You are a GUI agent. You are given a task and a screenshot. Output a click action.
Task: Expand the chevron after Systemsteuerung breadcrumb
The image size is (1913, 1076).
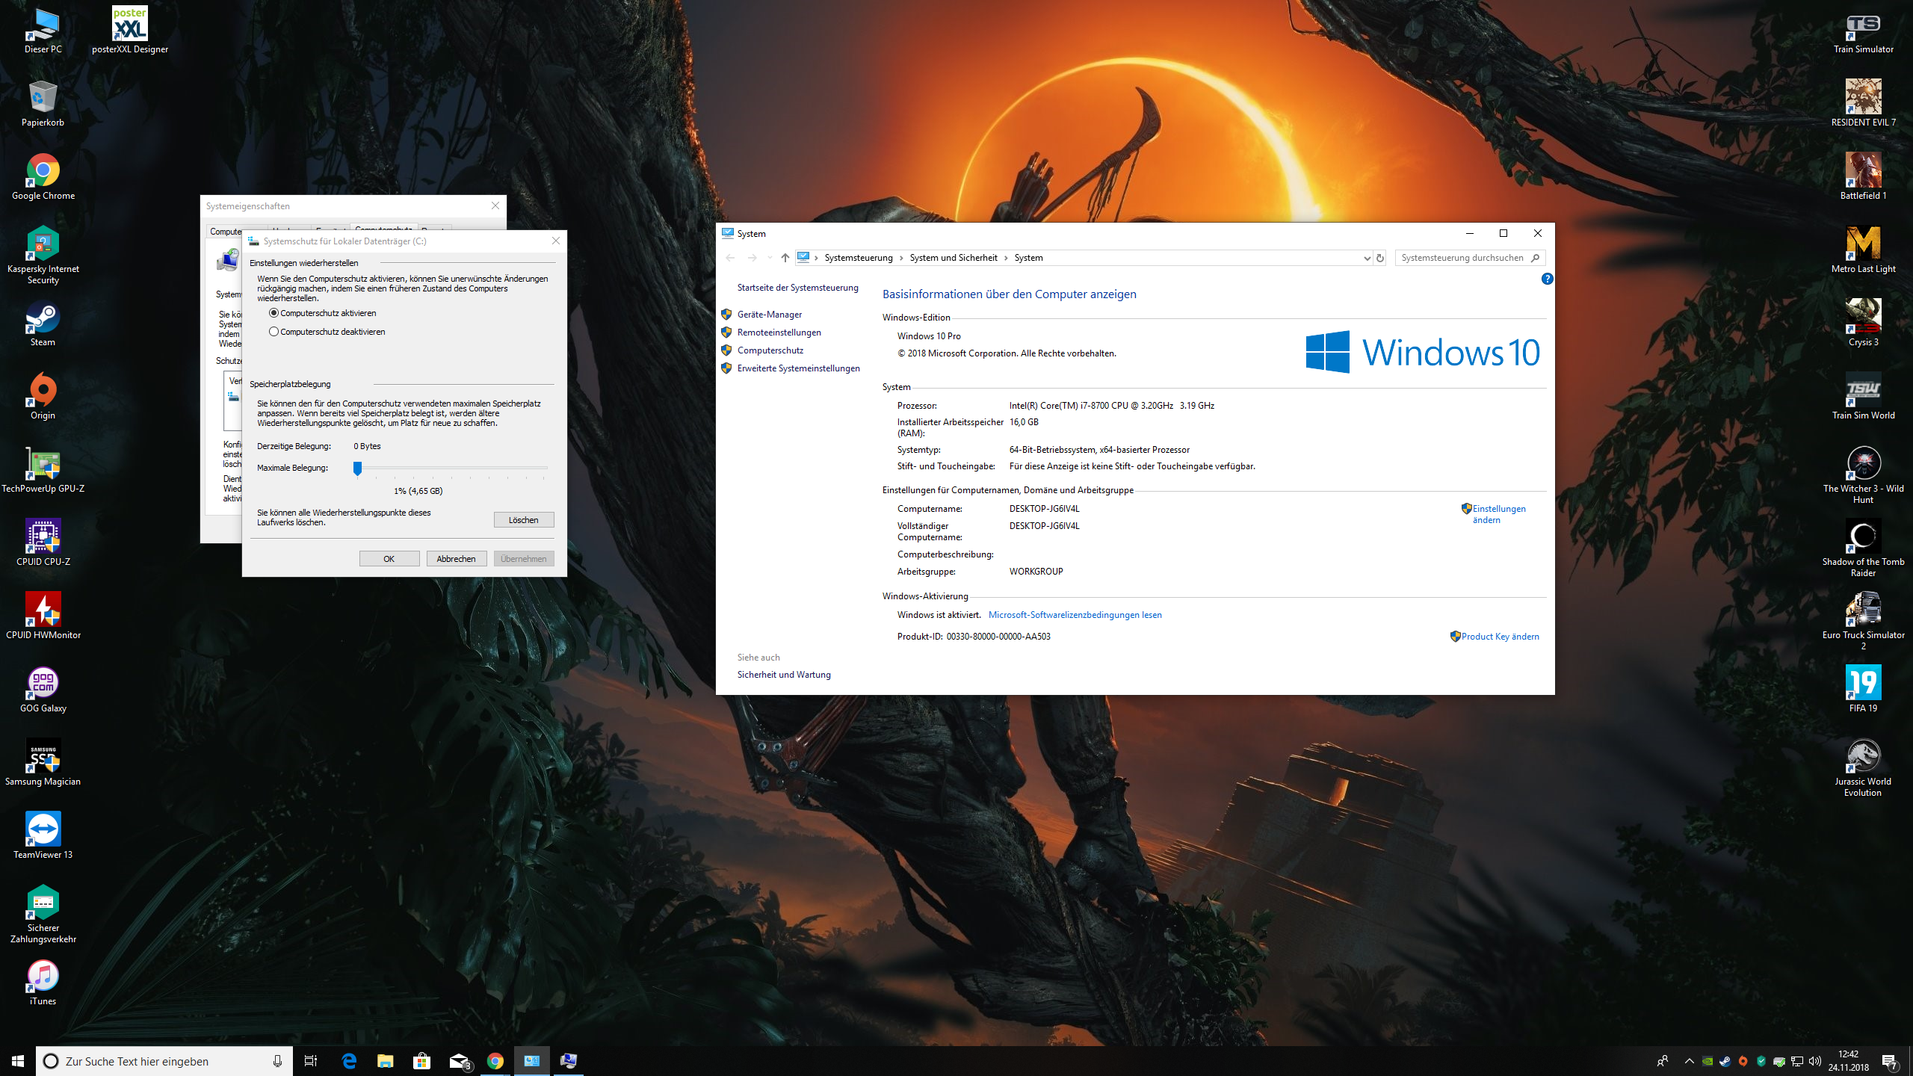coord(901,258)
